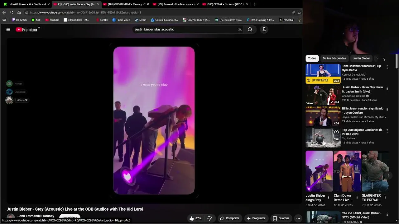Viewport: 399px width, 224px height.
Task: Open a new browser tab with plus
Action: 255,4
